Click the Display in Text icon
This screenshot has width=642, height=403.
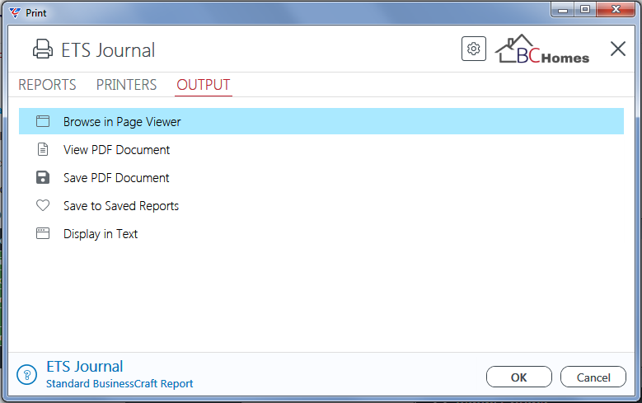43,233
